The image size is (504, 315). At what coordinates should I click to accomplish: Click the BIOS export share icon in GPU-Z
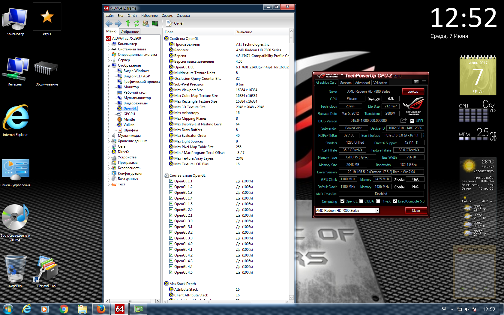pos(404,121)
